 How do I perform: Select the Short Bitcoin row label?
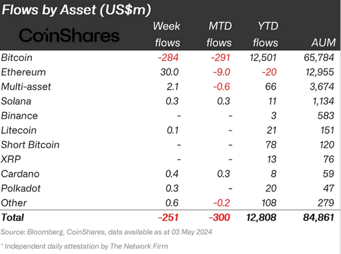(x=30, y=145)
